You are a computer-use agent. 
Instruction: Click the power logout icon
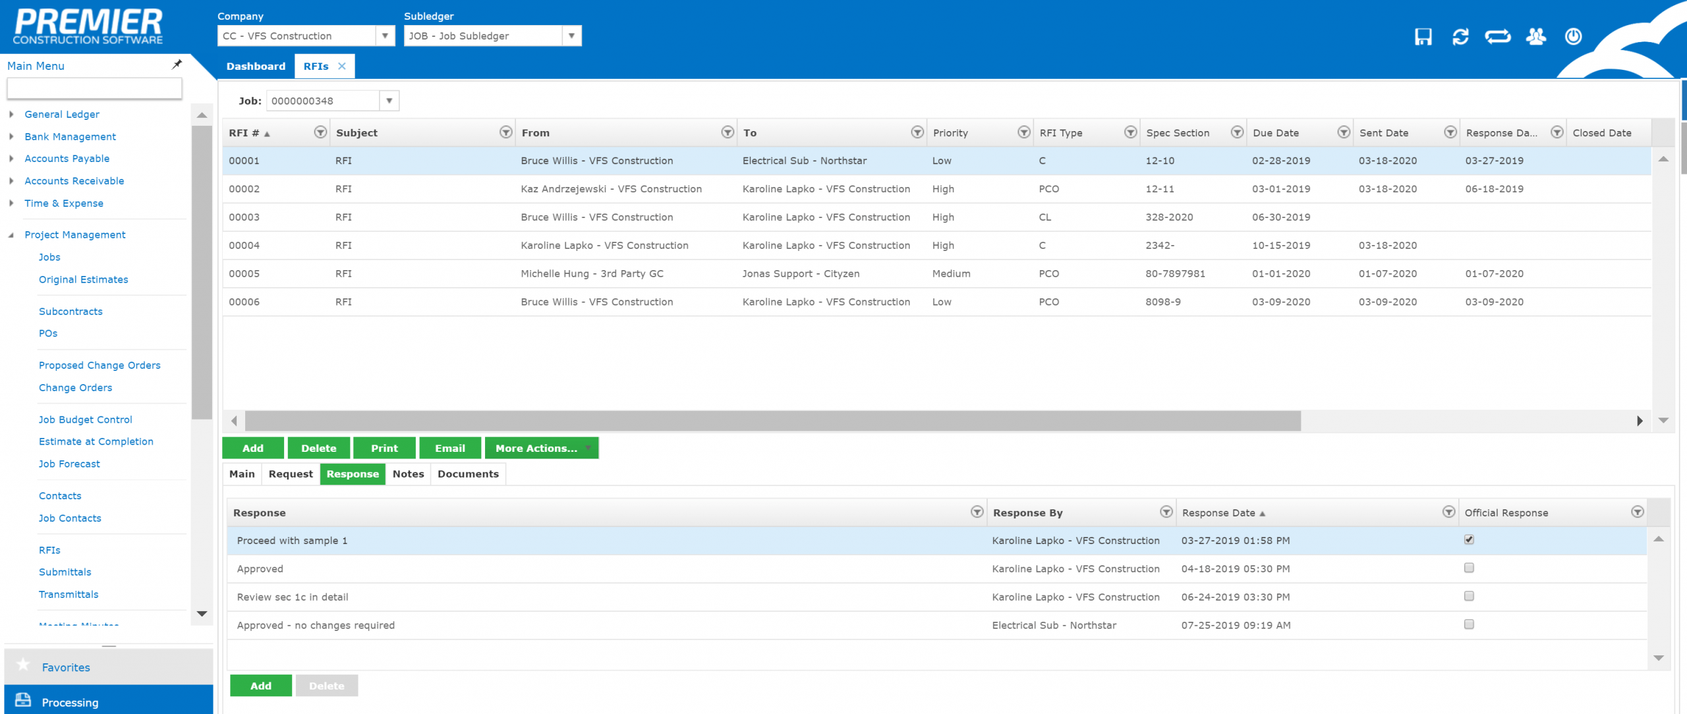coord(1573,37)
